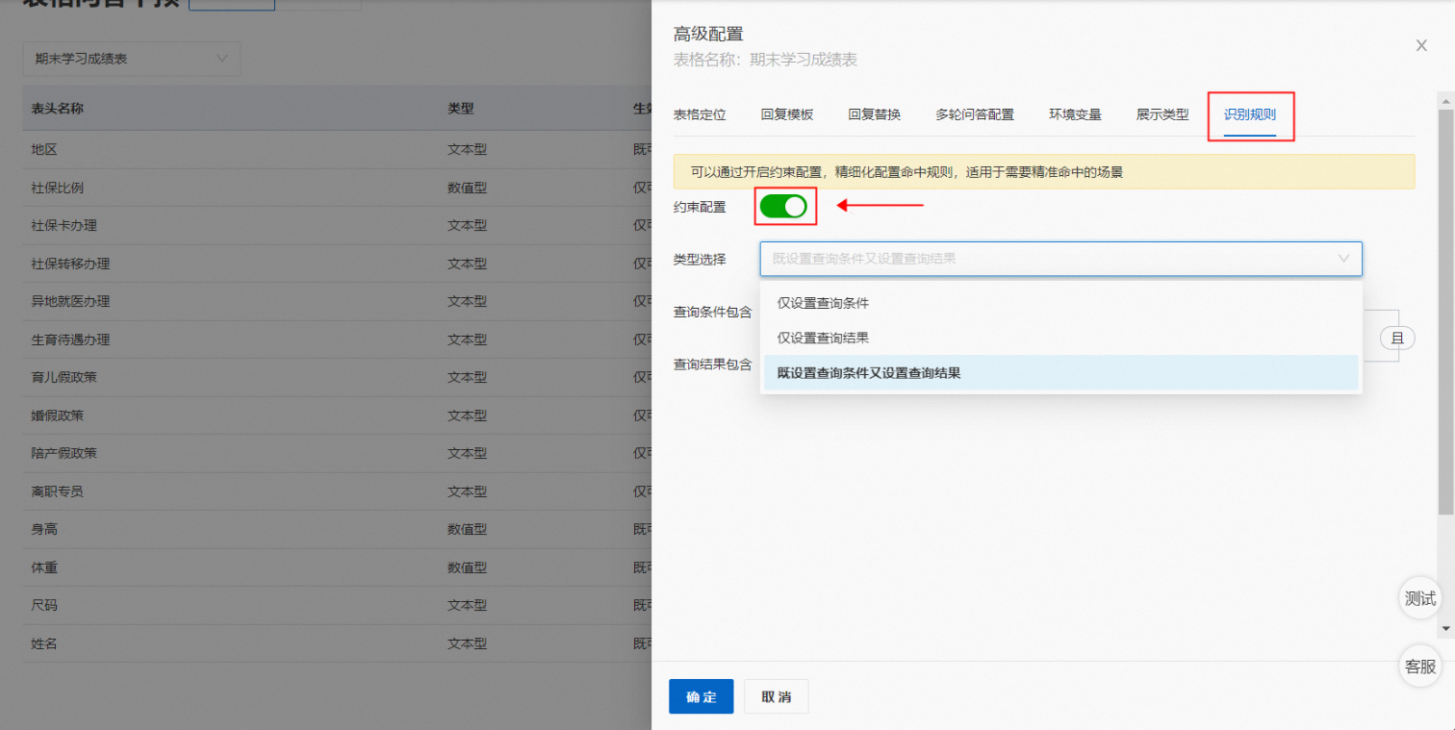Click the 尺码 row name
Viewport: 1455px width, 730px height.
(x=44, y=605)
